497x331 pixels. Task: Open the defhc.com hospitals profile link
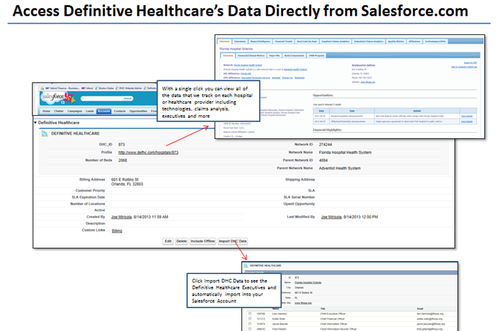coord(148,153)
